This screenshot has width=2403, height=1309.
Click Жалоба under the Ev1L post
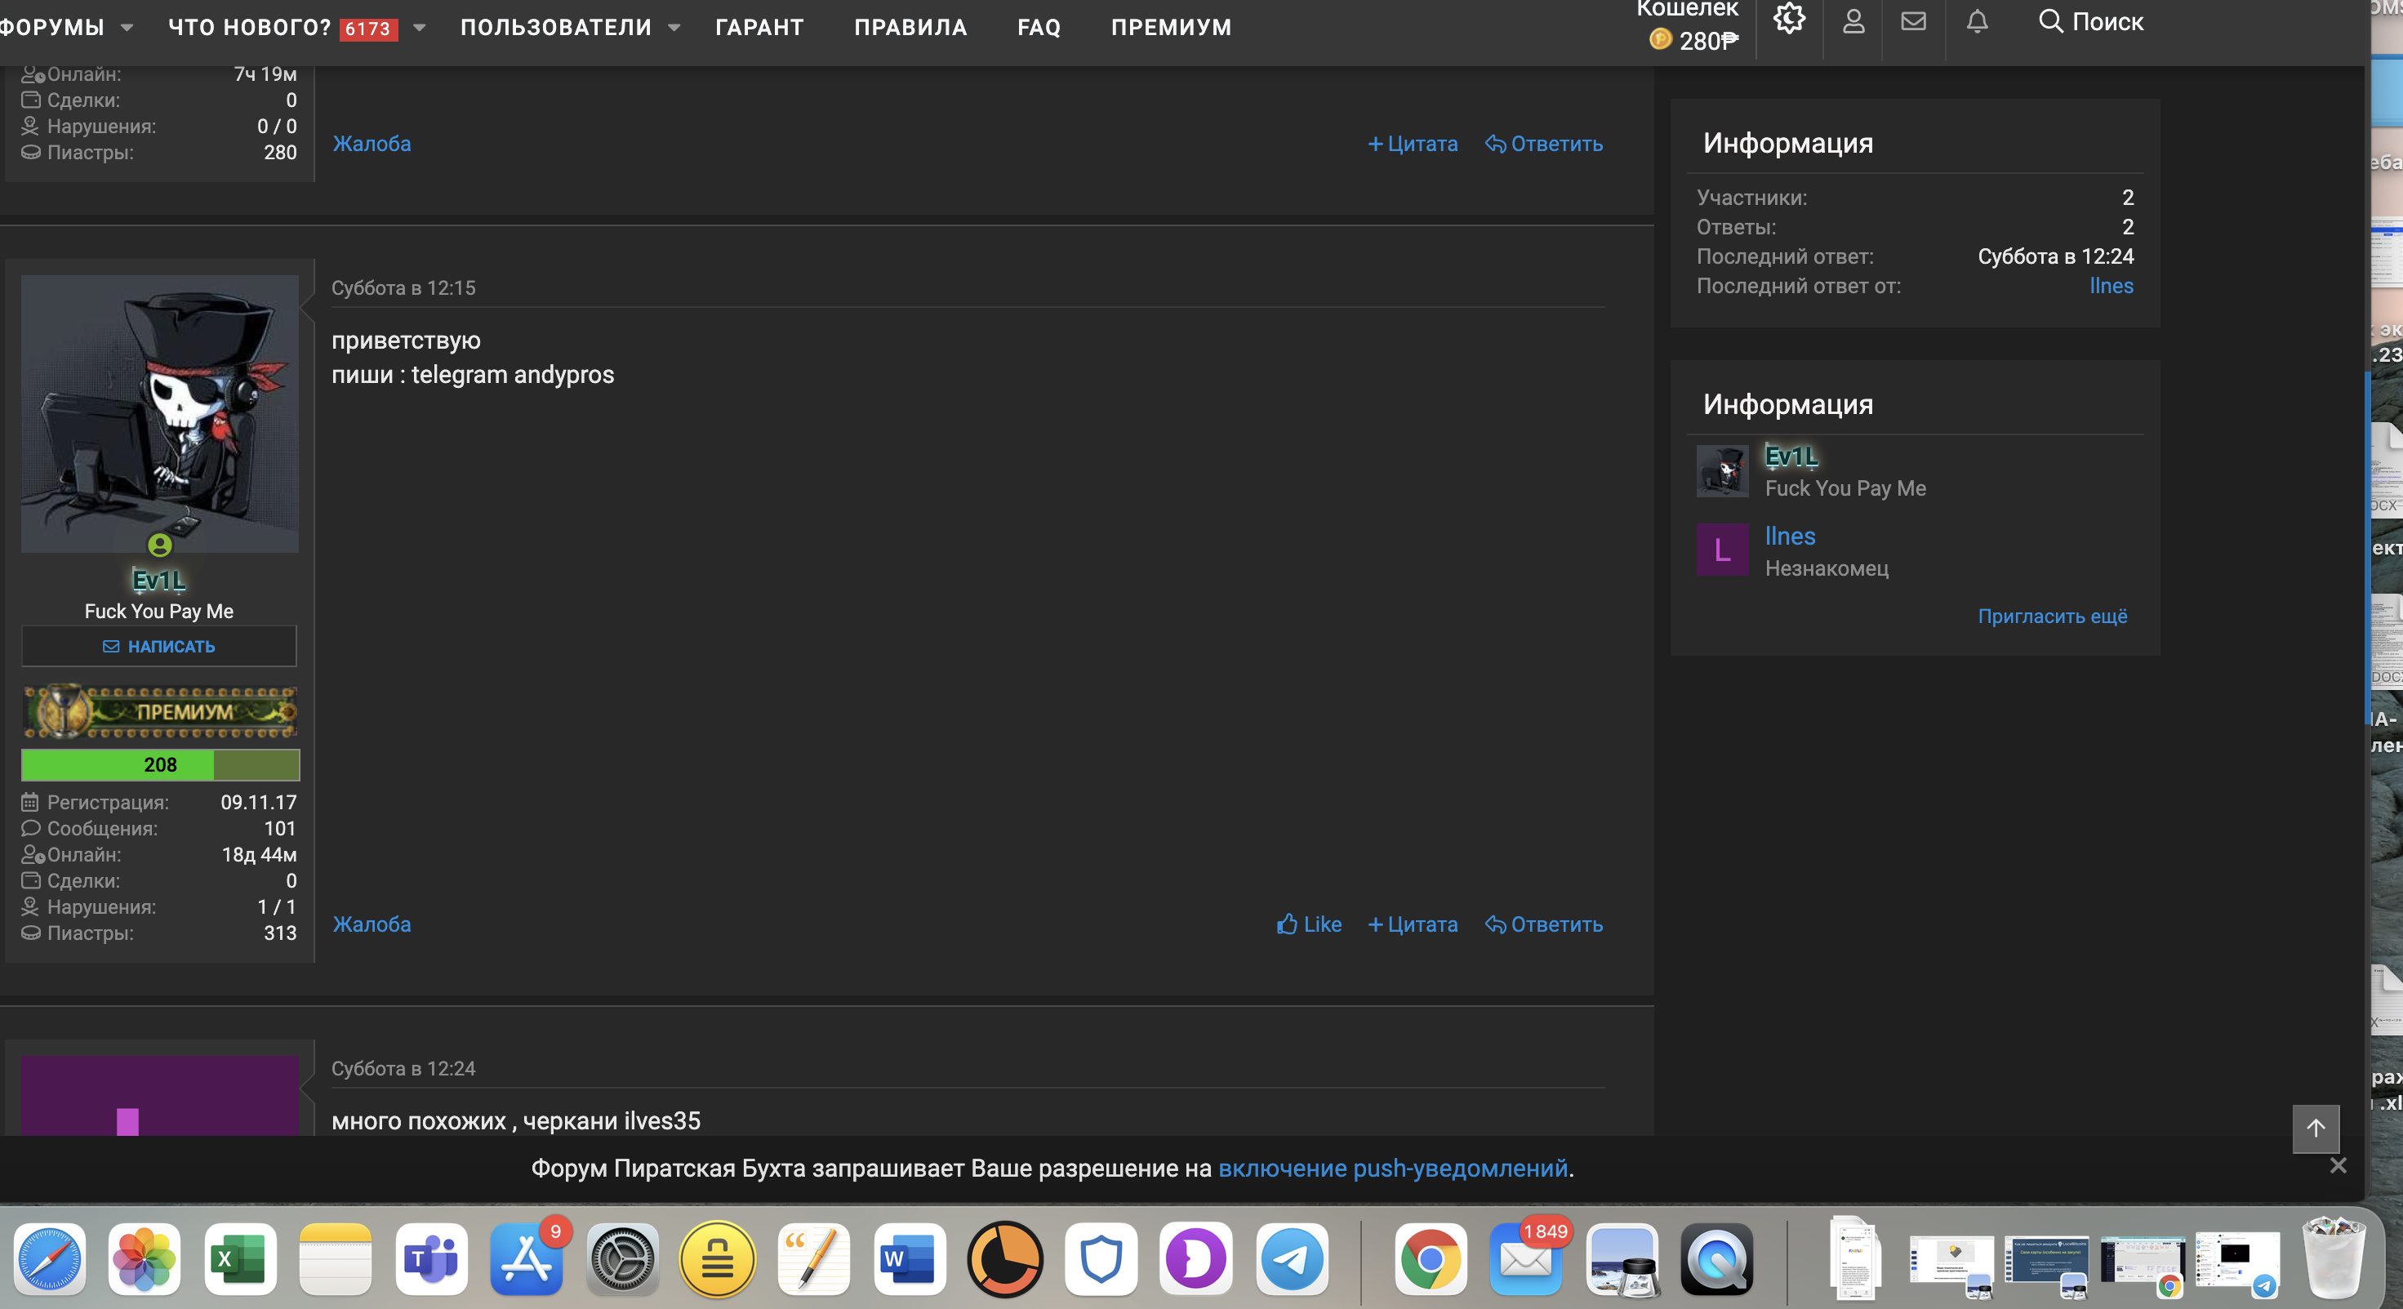click(372, 924)
